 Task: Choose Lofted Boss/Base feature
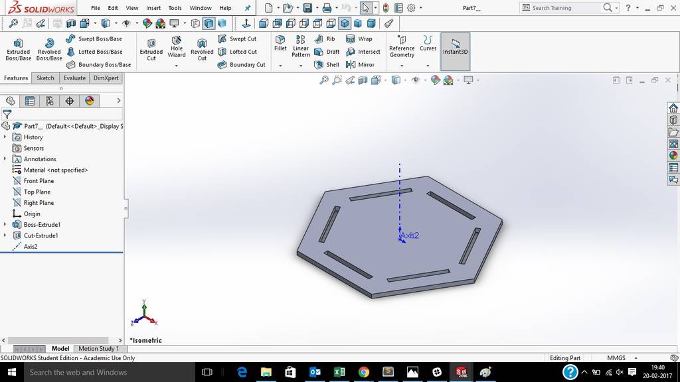point(94,52)
